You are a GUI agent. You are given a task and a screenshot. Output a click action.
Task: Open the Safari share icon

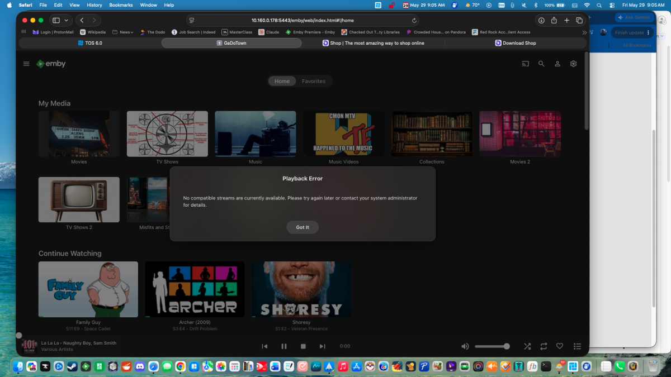click(554, 20)
